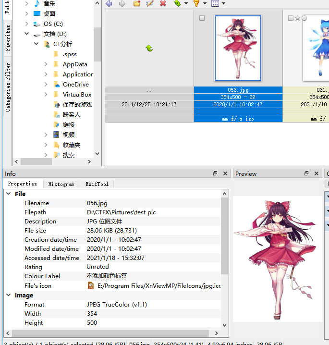Create a new folder from toolbar
The height and width of the screenshot is (345, 329).
pos(137,3)
